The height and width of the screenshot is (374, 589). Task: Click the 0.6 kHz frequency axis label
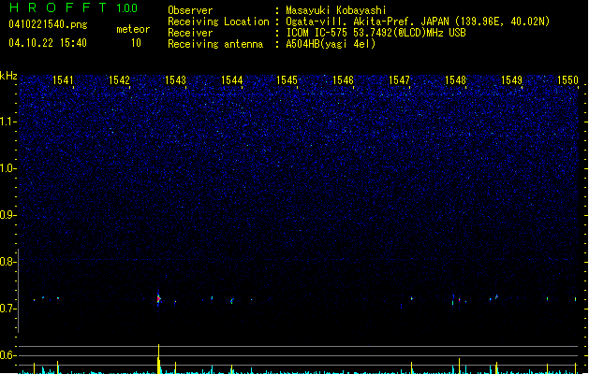tap(7, 355)
